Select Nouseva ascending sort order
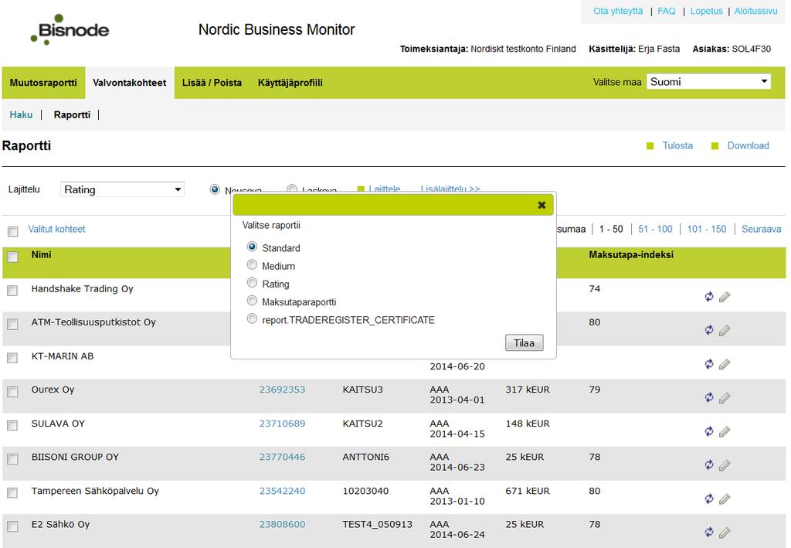Image resolution: width=791 pixels, height=548 pixels. (x=215, y=189)
